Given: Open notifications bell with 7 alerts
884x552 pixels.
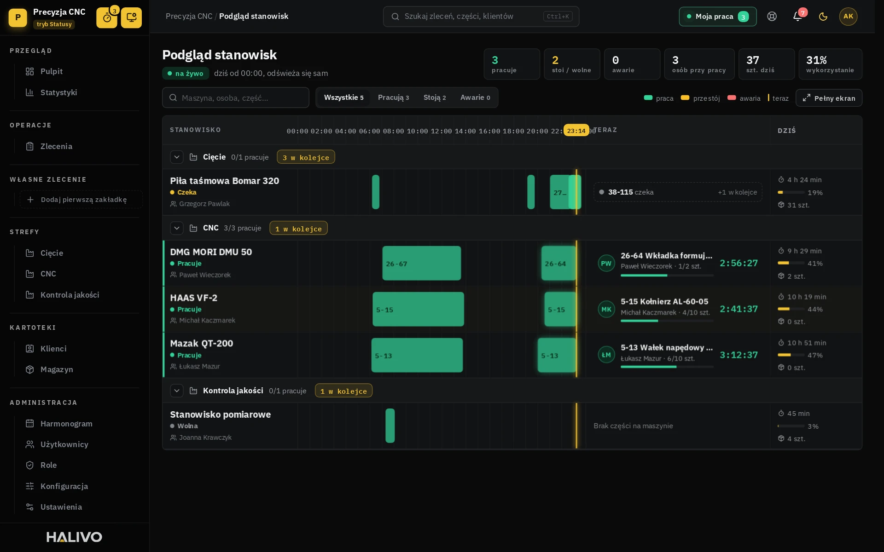Looking at the screenshot, I should coord(798,17).
